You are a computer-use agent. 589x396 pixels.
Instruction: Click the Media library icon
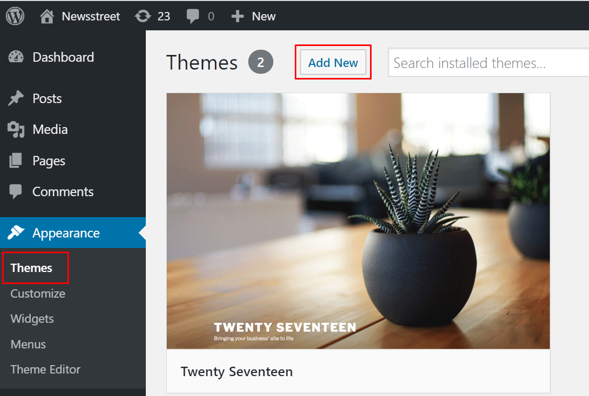coord(16,129)
